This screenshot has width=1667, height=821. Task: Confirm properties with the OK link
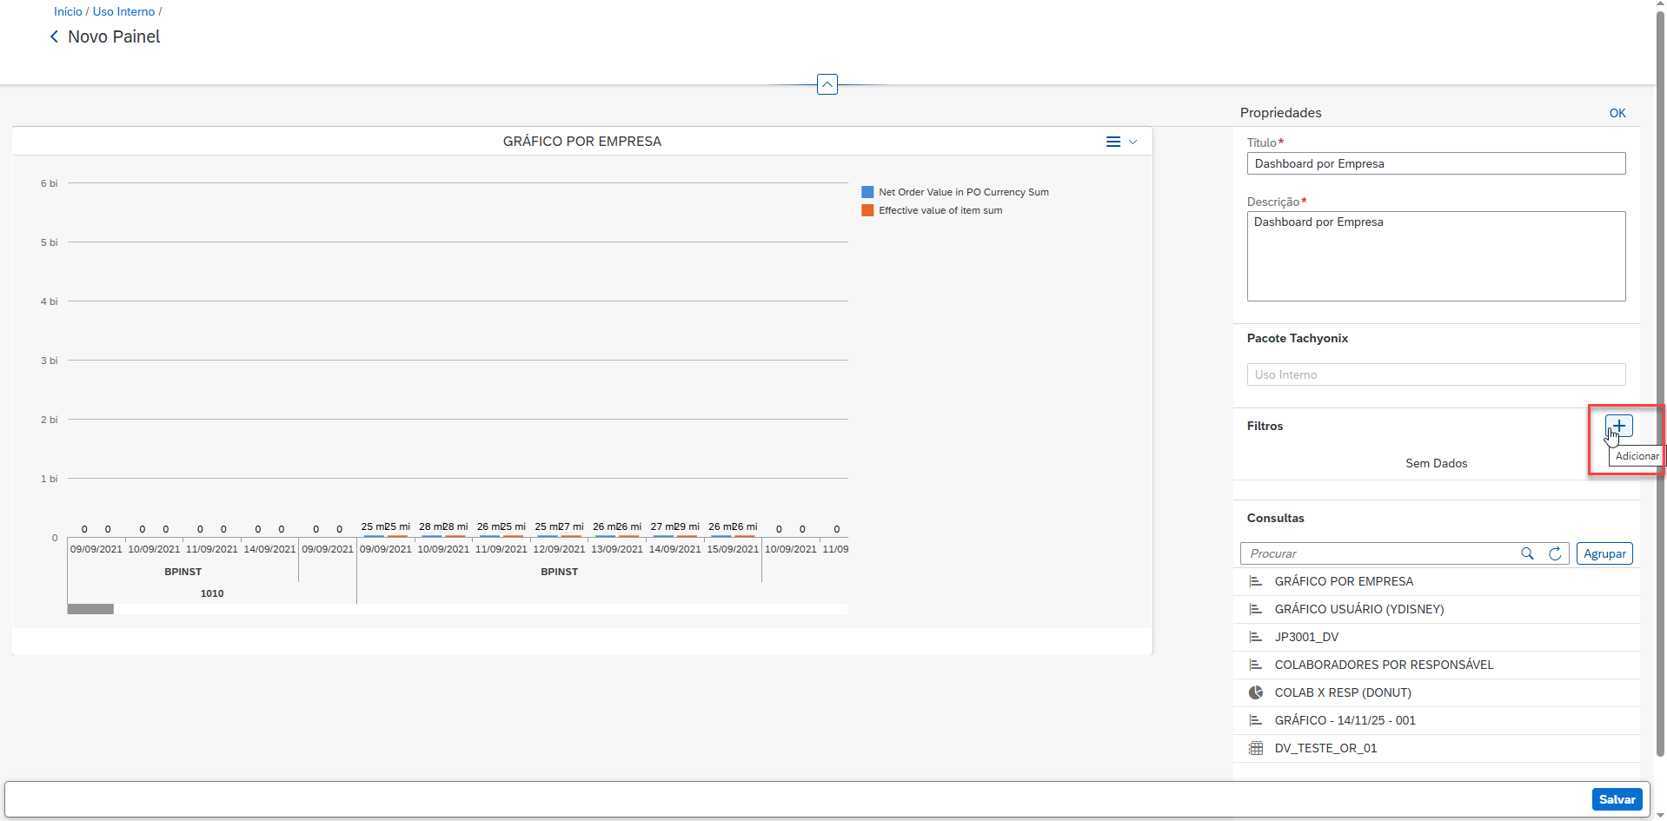(x=1617, y=113)
